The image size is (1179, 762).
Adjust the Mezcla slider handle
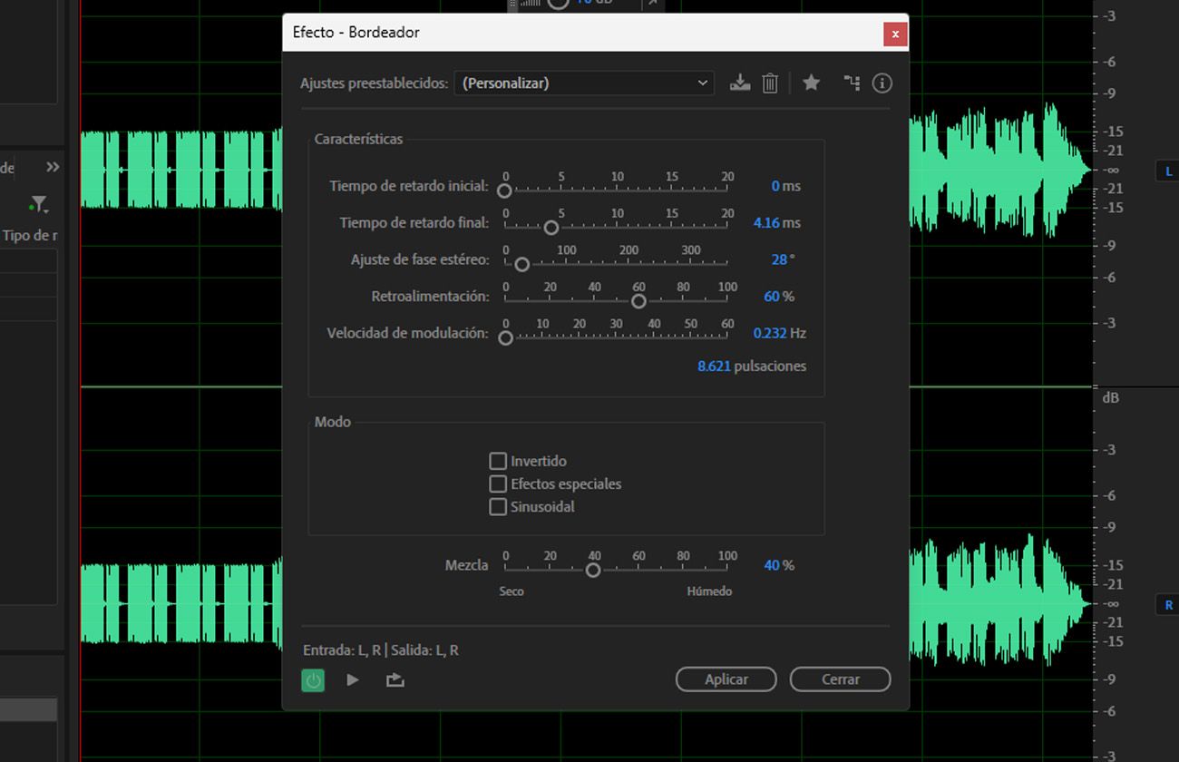[x=593, y=570]
